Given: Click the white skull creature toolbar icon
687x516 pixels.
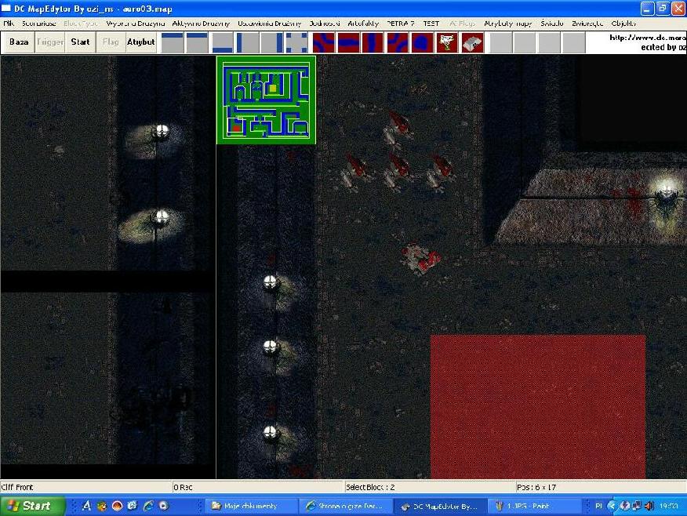Looking at the screenshot, I should (x=447, y=42).
